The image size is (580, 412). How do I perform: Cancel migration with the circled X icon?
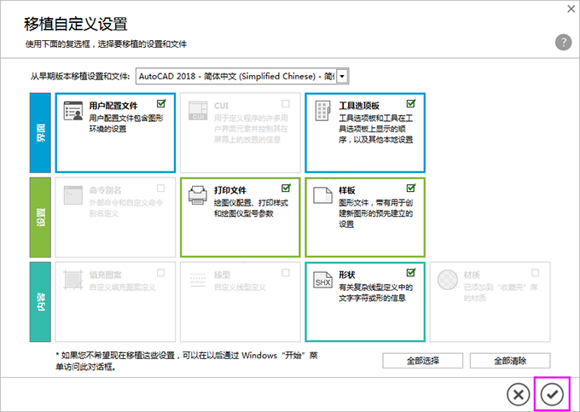point(518,393)
